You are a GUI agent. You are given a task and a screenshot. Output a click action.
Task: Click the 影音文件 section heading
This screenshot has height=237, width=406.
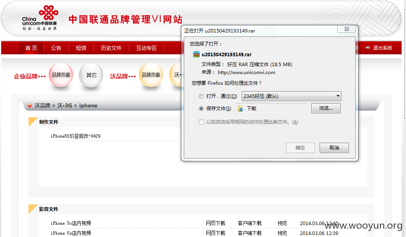pos(49,209)
